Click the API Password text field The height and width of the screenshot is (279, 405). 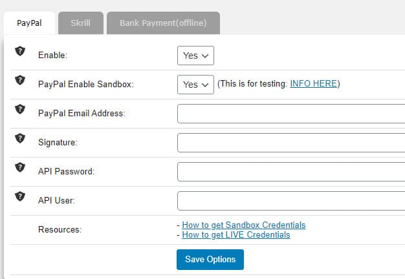tap(291, 172)
